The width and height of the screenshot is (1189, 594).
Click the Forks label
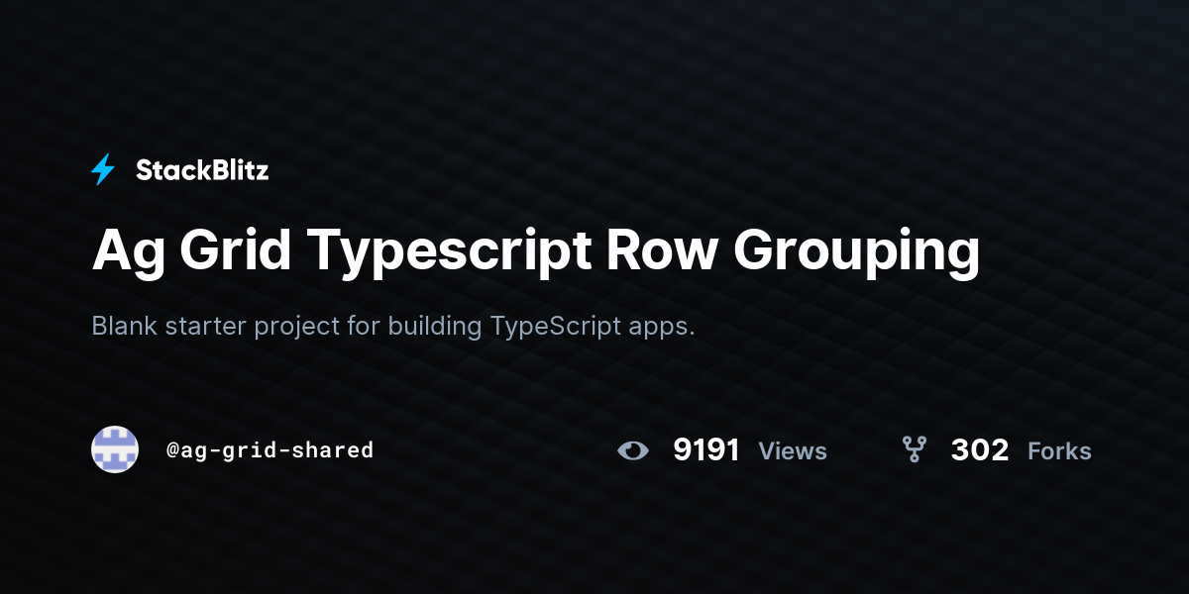pos(1059,451)
